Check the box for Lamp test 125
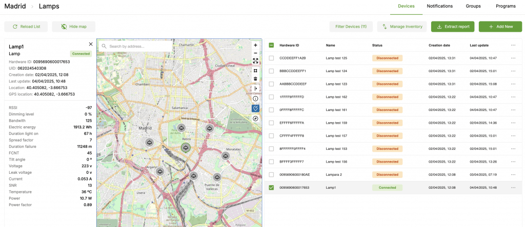 click(271, 58)
